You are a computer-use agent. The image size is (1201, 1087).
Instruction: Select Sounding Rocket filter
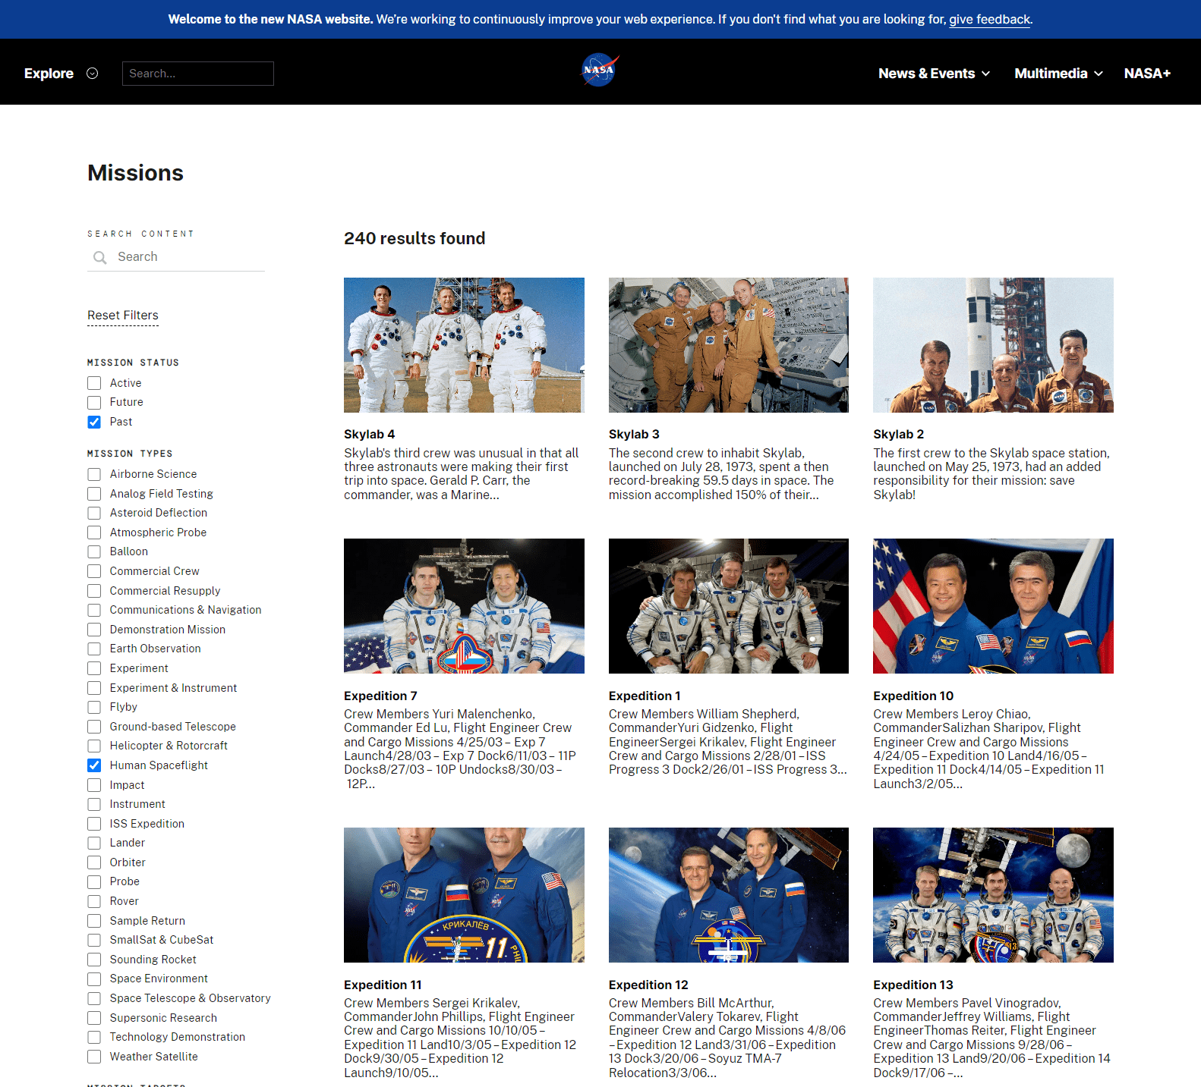(x=94, y=960)
